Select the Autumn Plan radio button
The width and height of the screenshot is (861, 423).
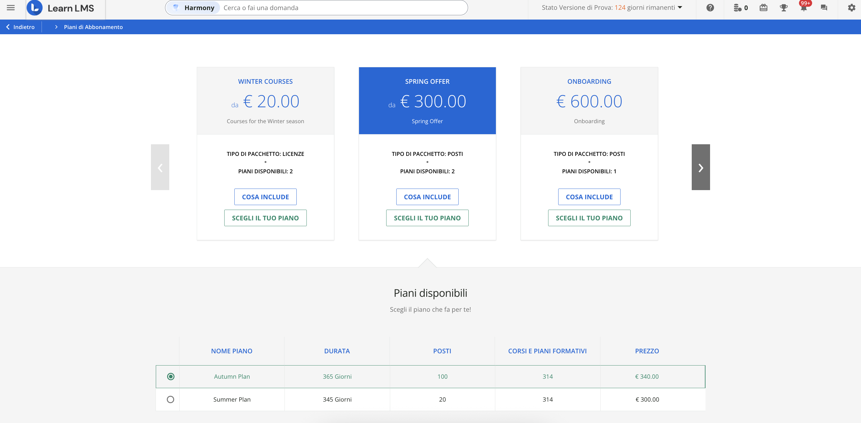pos(170,377)
